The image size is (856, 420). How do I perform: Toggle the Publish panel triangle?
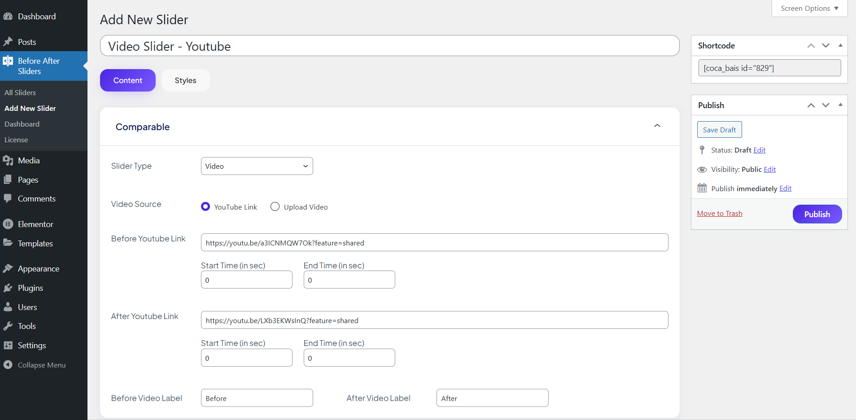click(840, 105)
